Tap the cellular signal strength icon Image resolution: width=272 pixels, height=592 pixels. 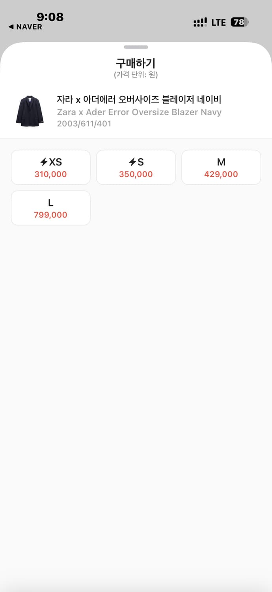tap(200, 22)
